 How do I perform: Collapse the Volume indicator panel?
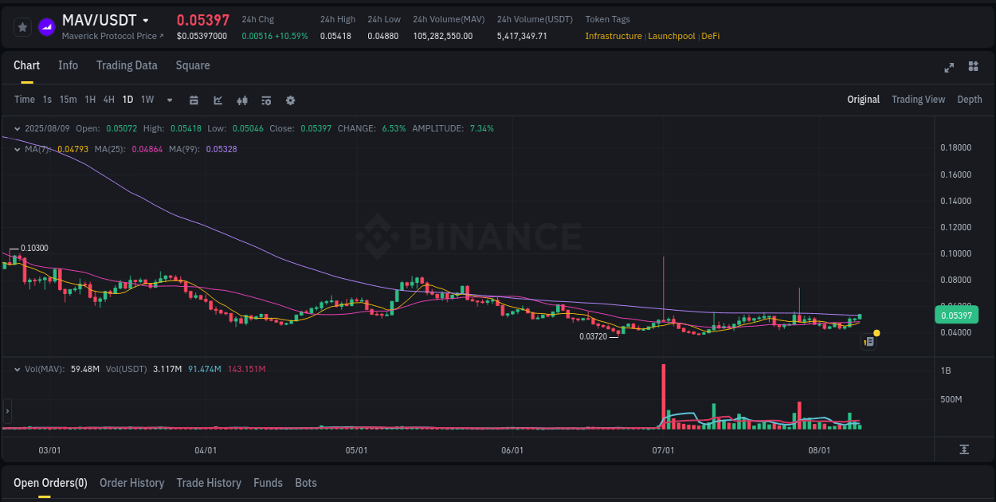coord(17,370)
